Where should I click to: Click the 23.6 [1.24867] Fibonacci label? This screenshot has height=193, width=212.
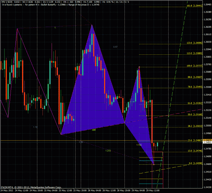tap(195, 140)
